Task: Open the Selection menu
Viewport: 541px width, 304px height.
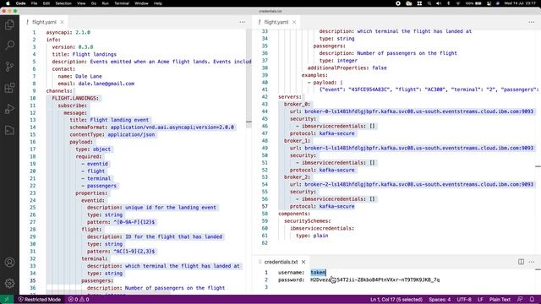Action: 63,3
